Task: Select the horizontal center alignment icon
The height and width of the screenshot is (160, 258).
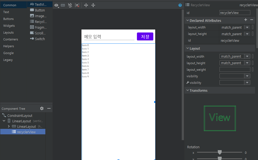Action: (x=86, y=5)
